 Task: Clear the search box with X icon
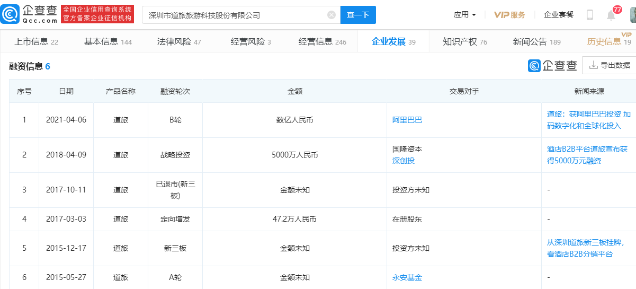pos(332,15)
